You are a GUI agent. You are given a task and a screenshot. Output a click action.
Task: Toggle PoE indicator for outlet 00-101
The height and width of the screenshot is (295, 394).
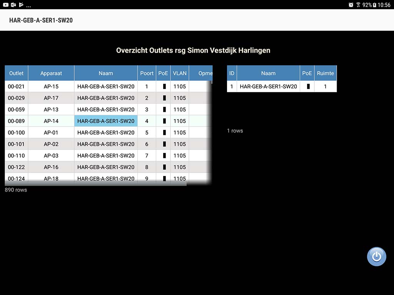(x=164, y=144)
